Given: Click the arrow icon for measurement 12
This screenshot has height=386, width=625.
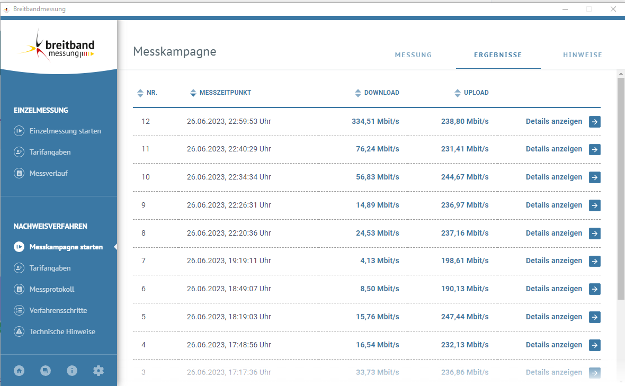Looking at the screenshot, I should pyautogui.click(x=595, y=121).
